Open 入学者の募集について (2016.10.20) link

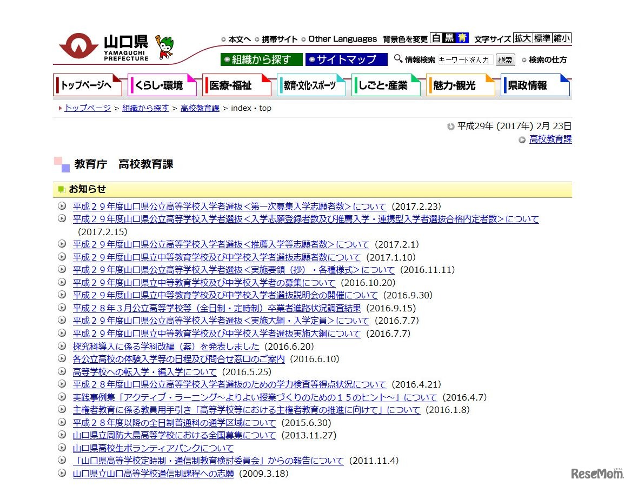(x=204, y=282)
